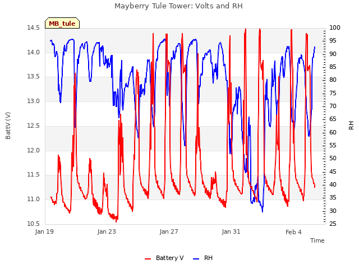Toggle the Battery V legend entry
Screen dimensions: 359x269
pos(164,258)
